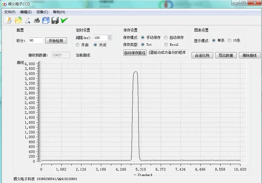Image resolution: width=262 pixels, height=183 pixels.
Task: Click the 辉火电子CCD app logo icon
Action: tap(4, 4)
